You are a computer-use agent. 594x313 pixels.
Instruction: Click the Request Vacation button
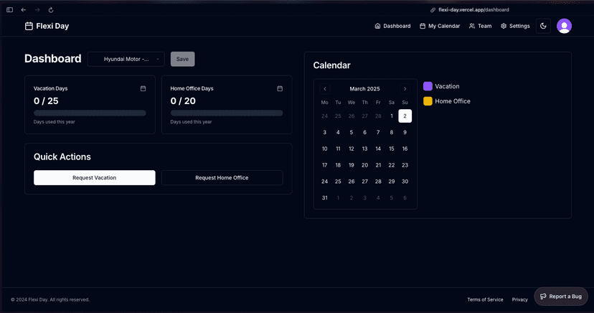(x=94, y=177)
